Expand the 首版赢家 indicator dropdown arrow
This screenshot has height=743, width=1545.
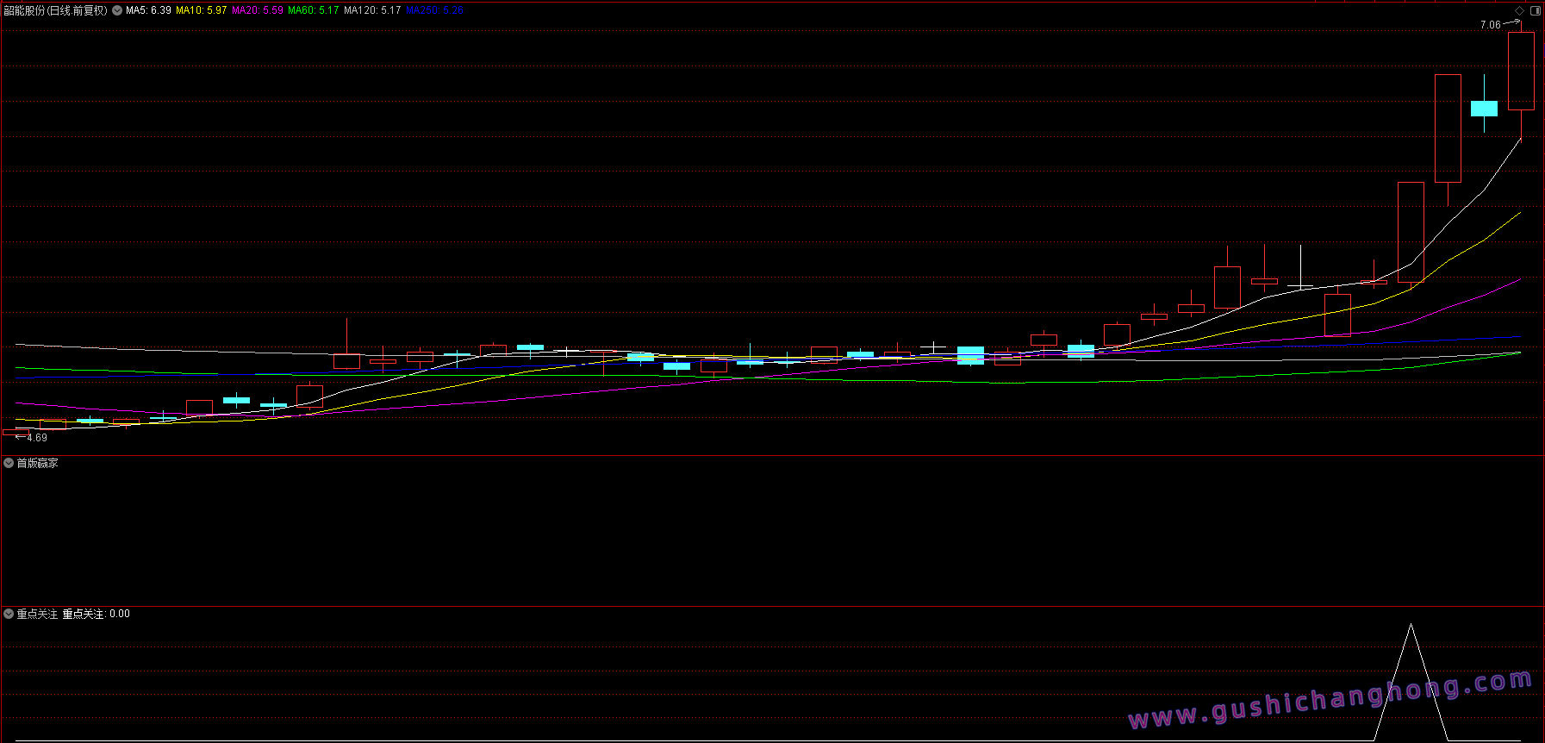(x=9, y=463)
